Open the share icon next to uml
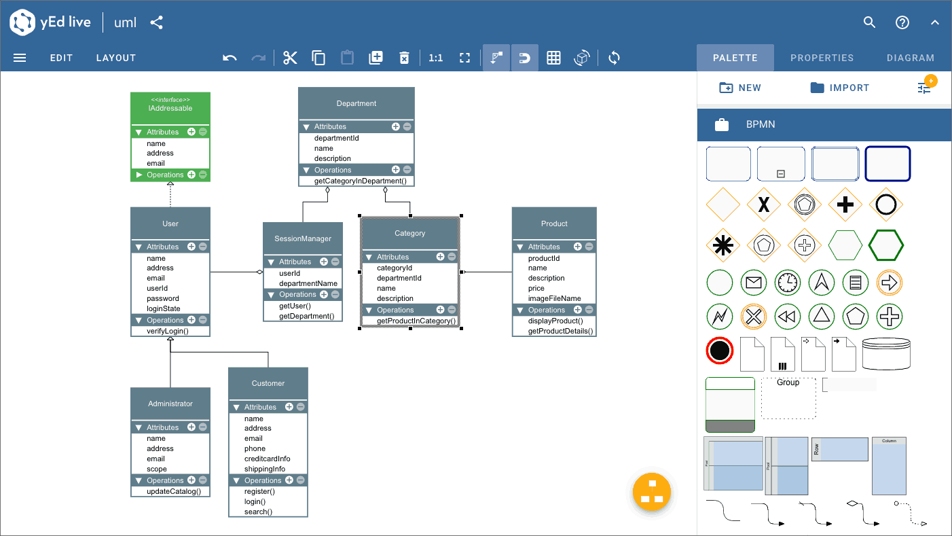 (157, 22)
